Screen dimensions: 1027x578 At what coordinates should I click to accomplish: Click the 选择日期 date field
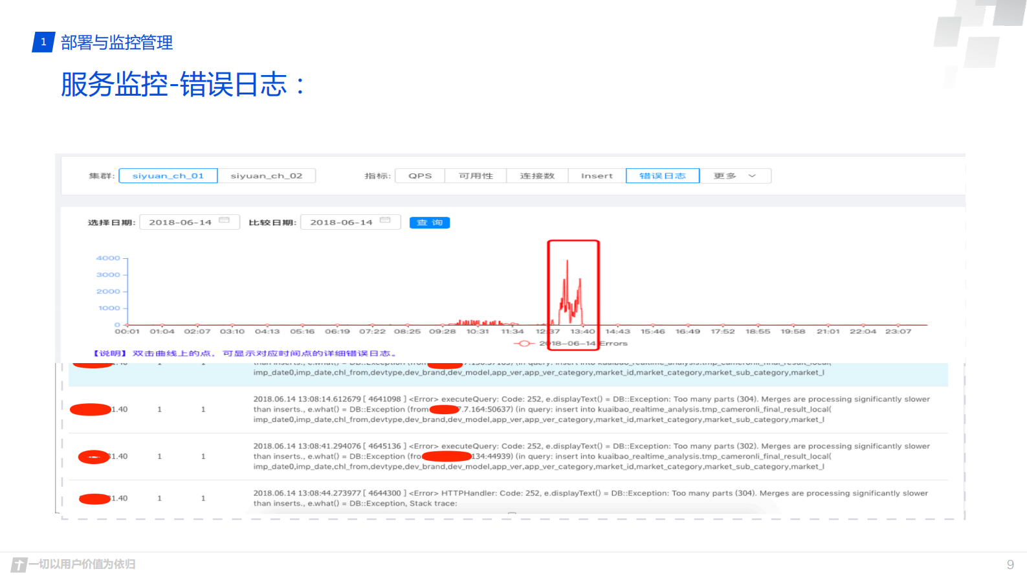click(x=190, y=222)
